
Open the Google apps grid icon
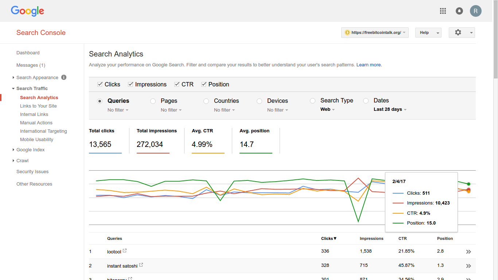tap(443, 11)
